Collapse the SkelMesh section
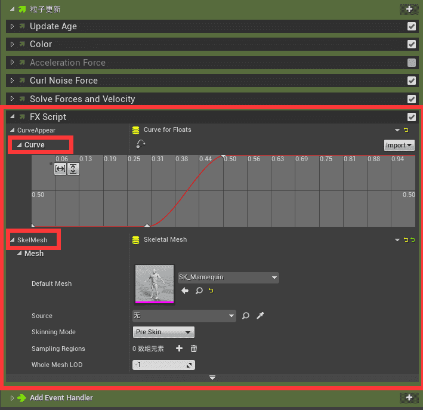423x410 pixels. pyautogui.click(x=14, y=240)
